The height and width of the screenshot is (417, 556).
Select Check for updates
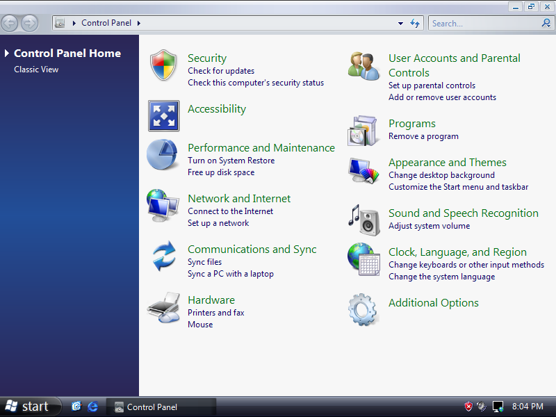pyautogui.click(x=221, y=71)
